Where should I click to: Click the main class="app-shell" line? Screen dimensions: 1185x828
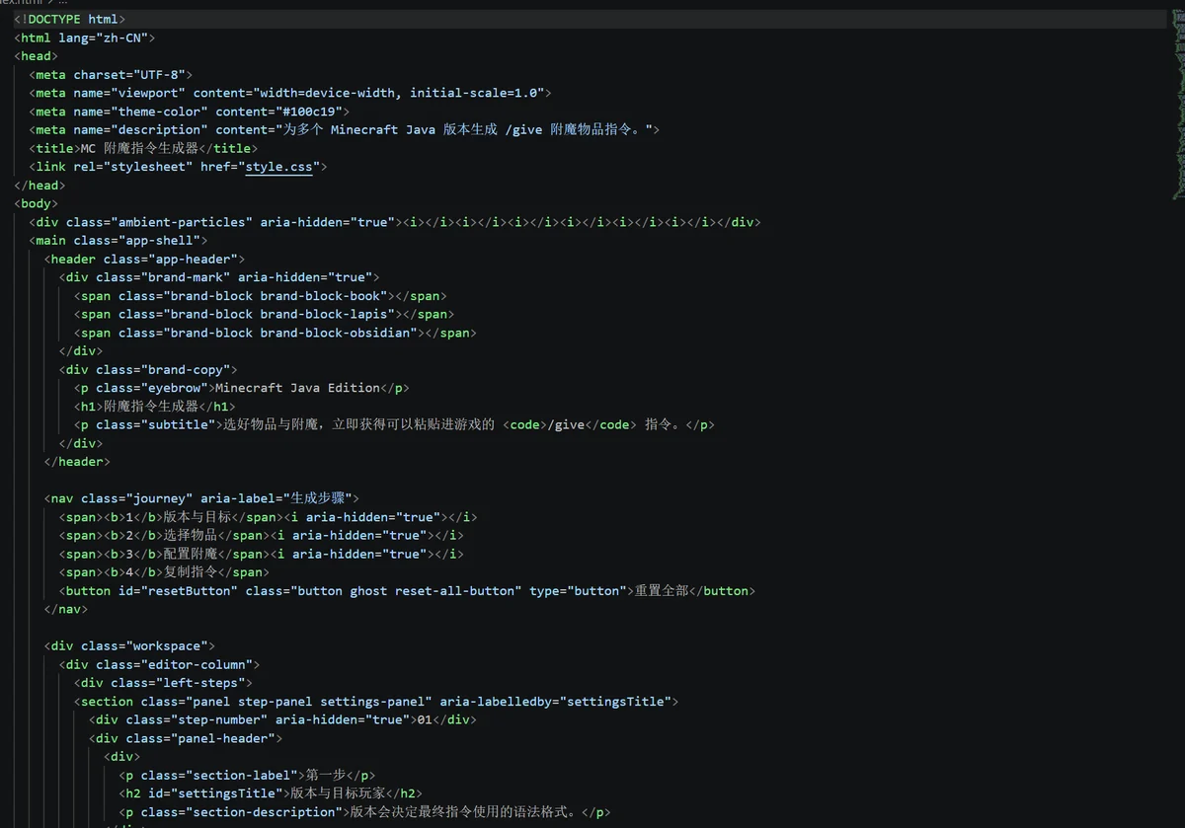(x=118, y=240)
